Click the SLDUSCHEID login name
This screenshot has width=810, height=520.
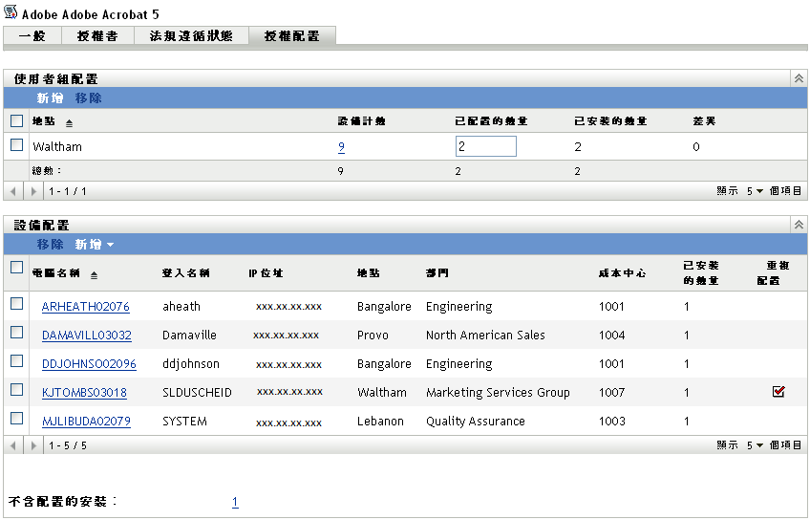coord(197,392)
